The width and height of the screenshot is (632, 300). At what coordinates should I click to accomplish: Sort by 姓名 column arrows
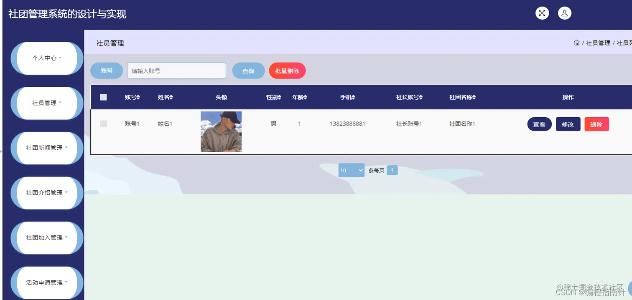click(x=171, y=97)
